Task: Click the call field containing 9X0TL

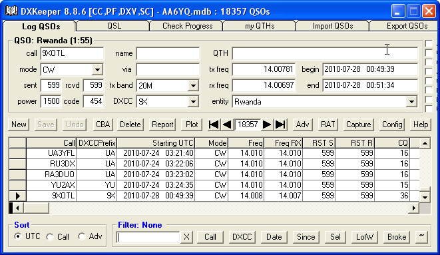Action: (72, 53)
